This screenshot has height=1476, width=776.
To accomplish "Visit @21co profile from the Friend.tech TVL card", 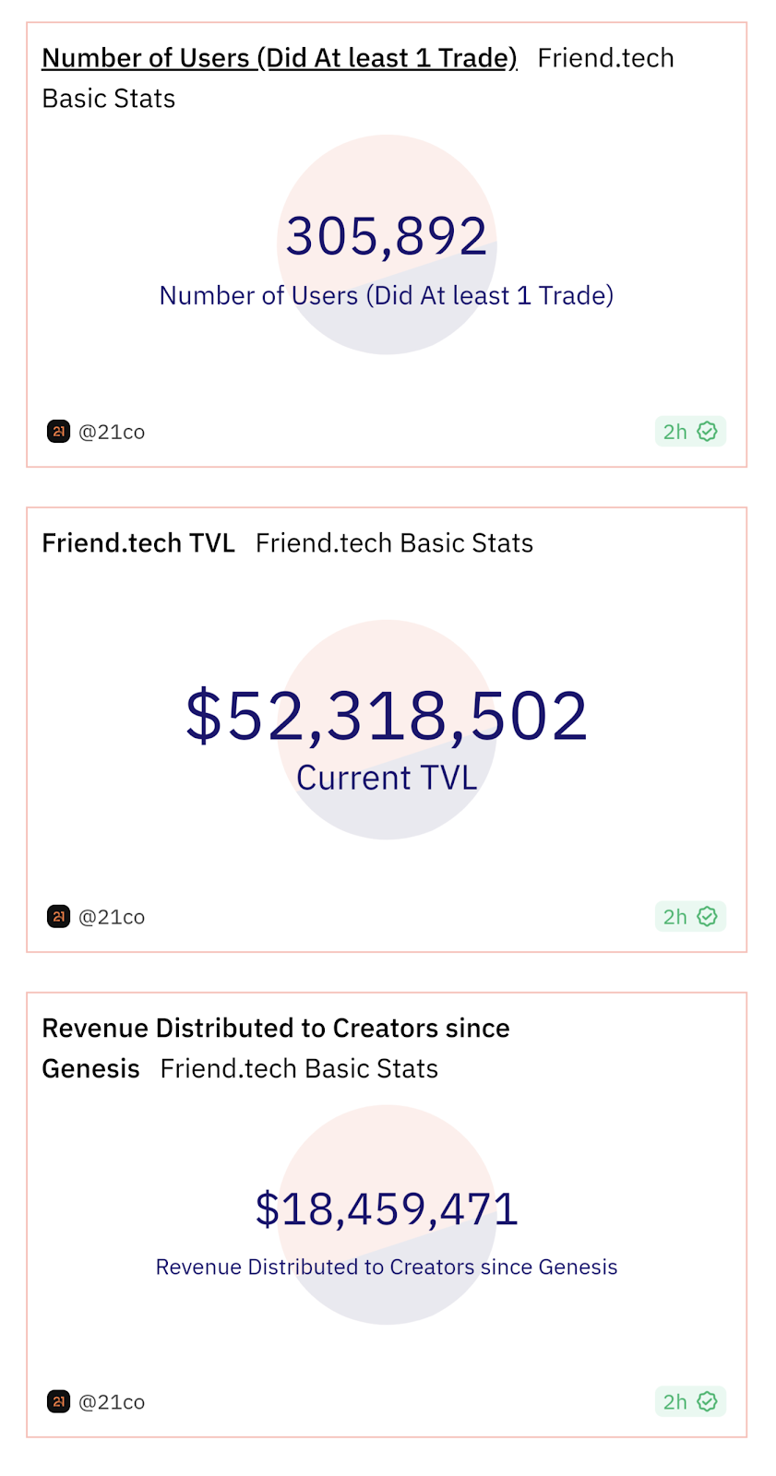I will (x=112, y=917).
